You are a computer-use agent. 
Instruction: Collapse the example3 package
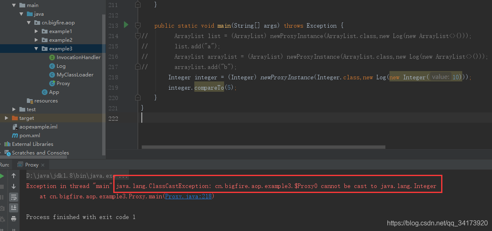click(x=36, y=49)
